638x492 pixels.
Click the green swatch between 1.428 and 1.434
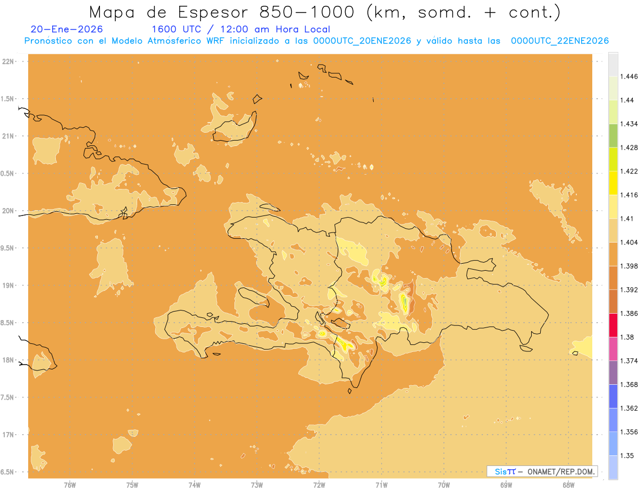click(x=613, y=135)
